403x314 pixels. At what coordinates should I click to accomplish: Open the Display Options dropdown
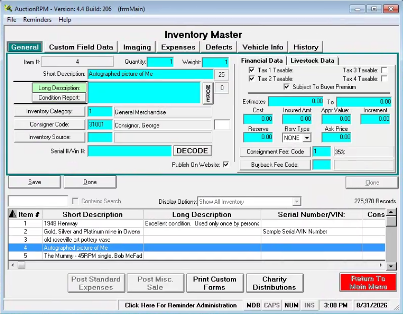point(297,201)
